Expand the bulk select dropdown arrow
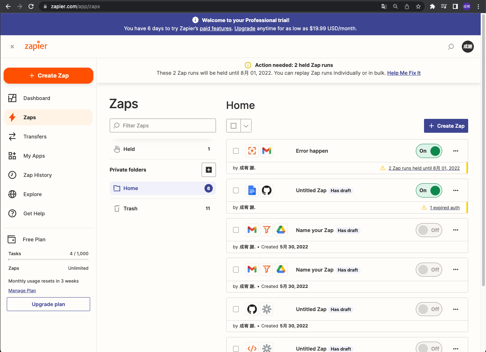Image resolution: width=486 pixels, height=352 pixels. pos(246,126)
